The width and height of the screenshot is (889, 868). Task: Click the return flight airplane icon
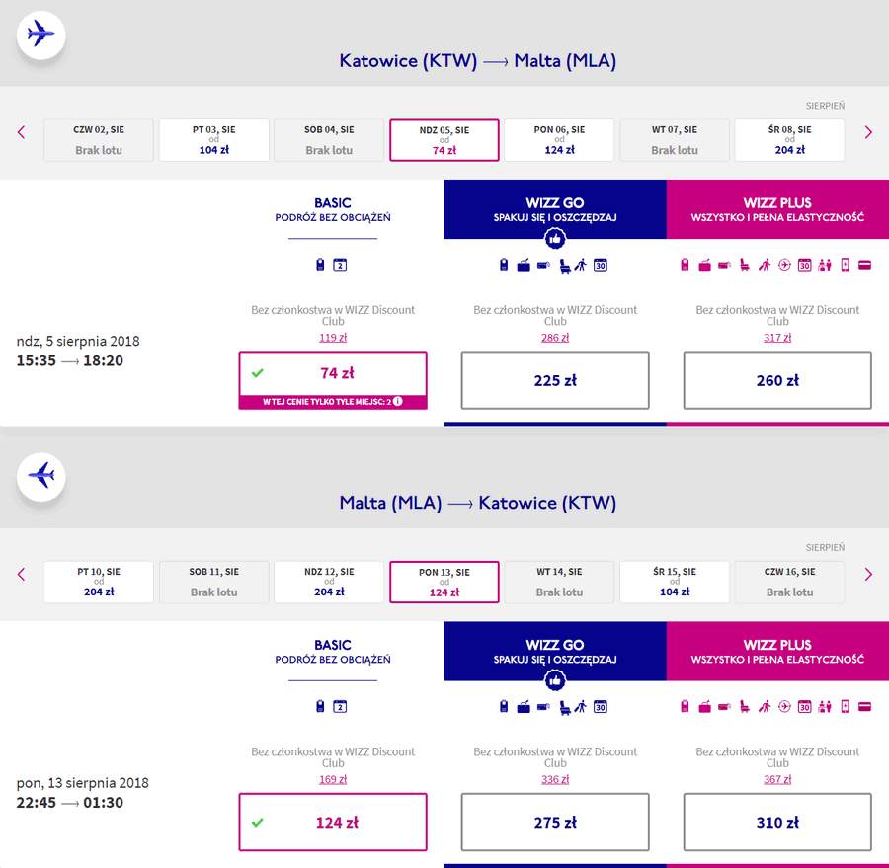[40, 476]
